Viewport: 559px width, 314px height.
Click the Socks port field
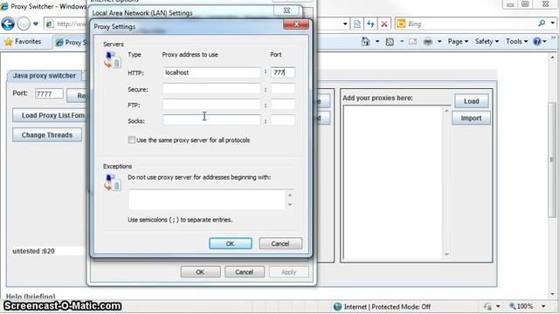(283, 120)
